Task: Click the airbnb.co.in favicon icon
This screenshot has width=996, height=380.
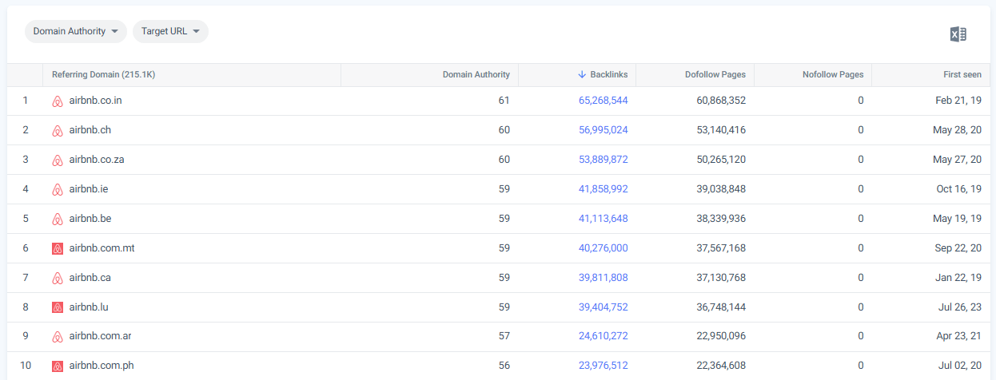Action: [x=58, y=101]
